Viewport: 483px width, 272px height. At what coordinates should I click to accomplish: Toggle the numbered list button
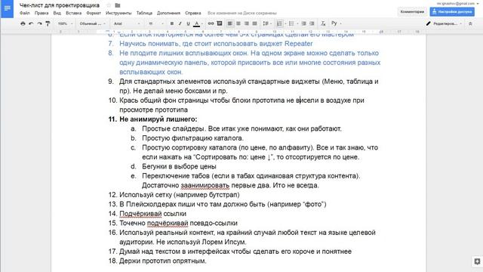279,23
